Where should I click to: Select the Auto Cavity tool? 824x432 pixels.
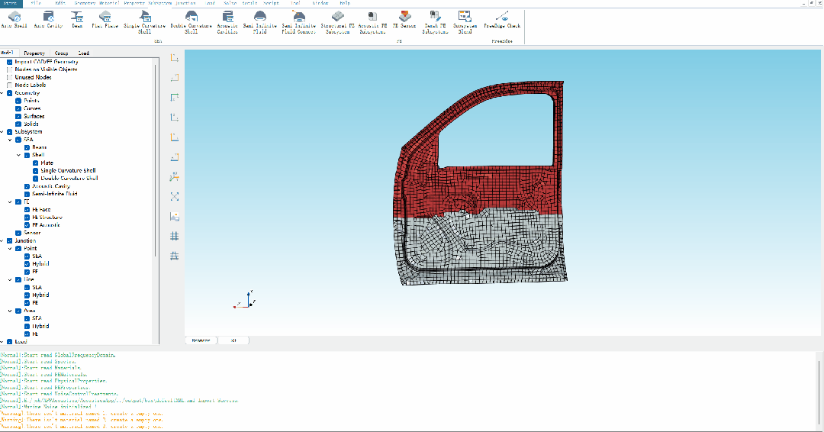[48, 20]
